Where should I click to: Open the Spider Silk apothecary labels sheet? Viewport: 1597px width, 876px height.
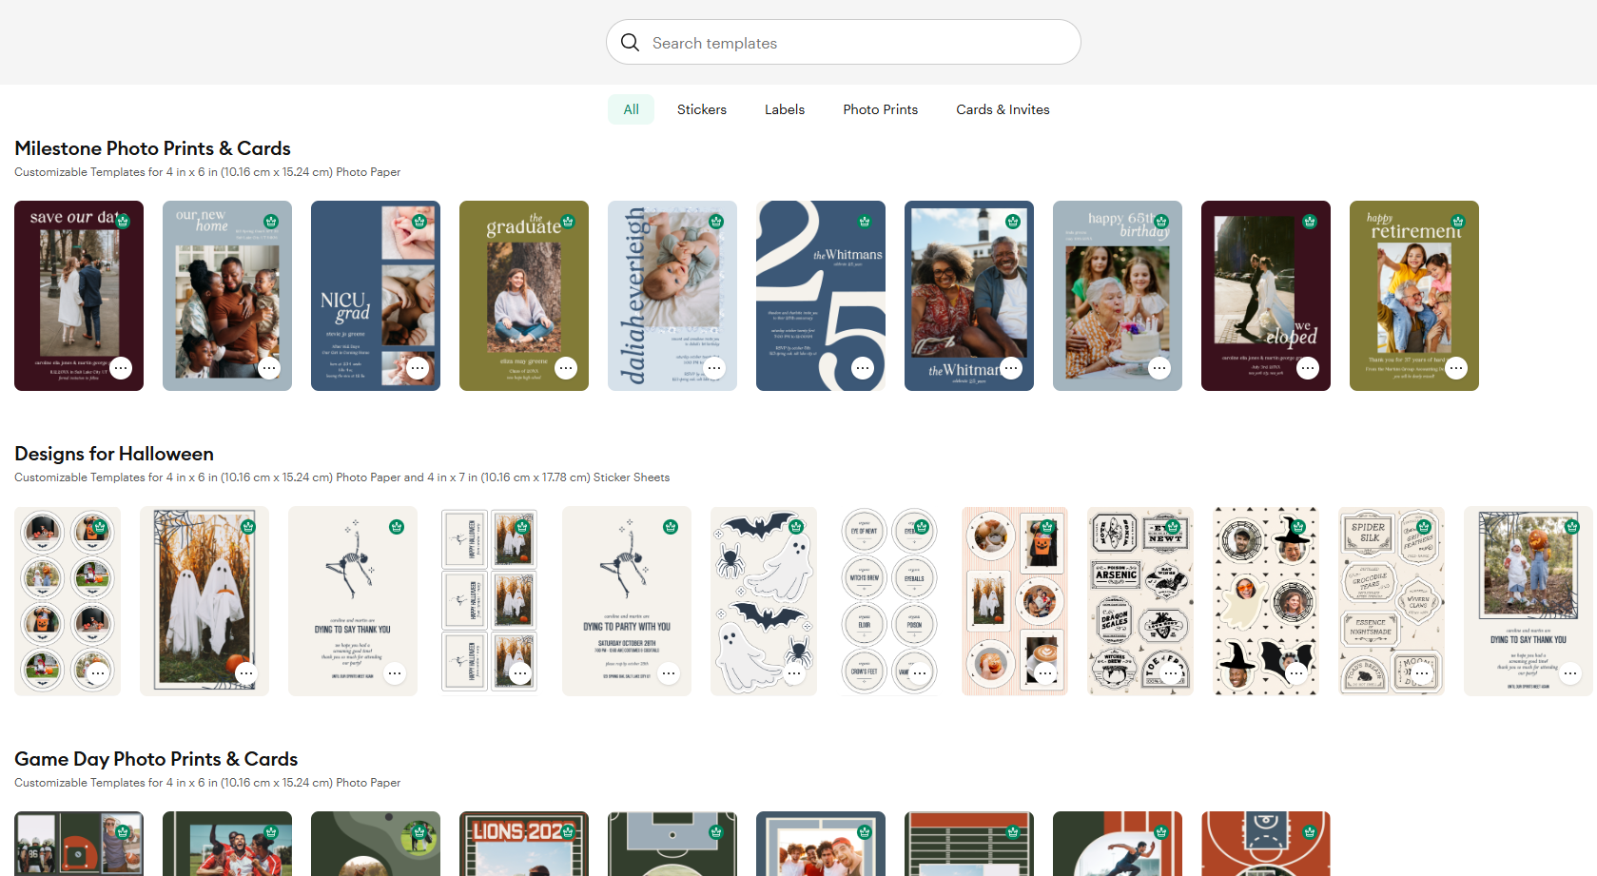[x=1392, y=601]
